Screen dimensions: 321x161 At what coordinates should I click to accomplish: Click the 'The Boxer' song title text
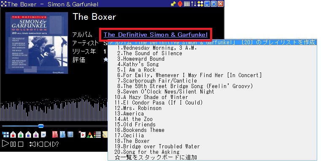point(94,17)
